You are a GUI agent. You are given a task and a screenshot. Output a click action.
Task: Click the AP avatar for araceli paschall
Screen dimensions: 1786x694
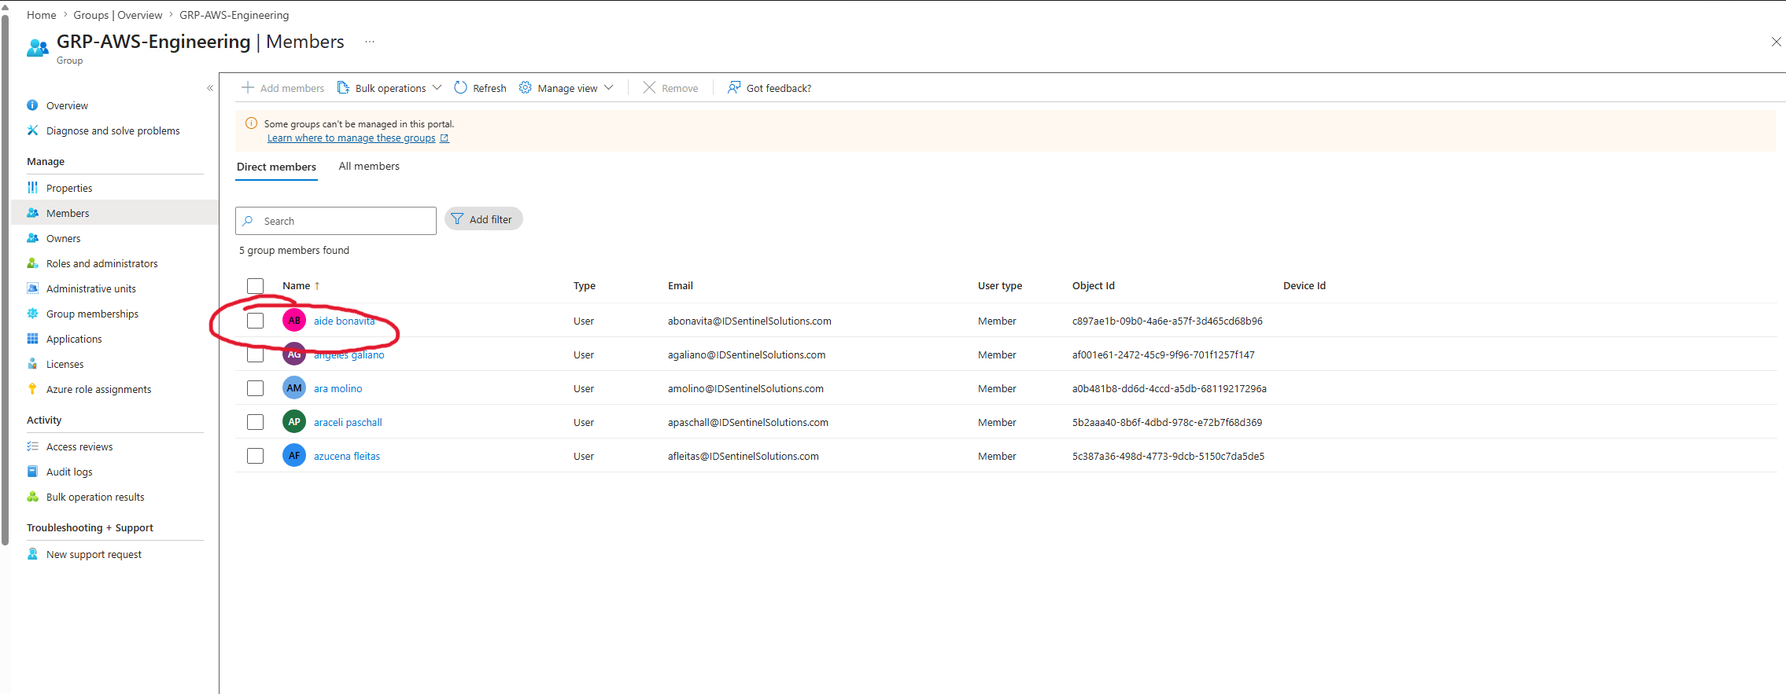click(294, 422)
